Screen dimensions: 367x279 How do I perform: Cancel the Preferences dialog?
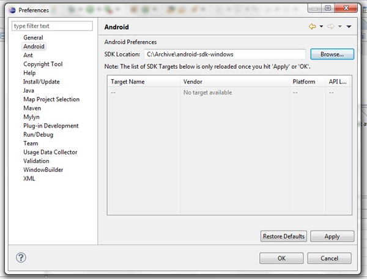coord(329,258)
